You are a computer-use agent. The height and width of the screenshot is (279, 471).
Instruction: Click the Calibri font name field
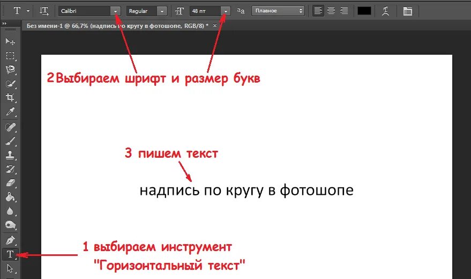pyautogui.click(x=85, y=11)
